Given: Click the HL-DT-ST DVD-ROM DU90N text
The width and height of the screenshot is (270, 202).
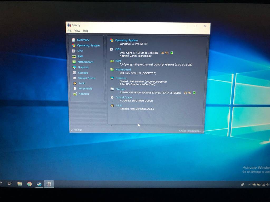Looking at the screenshot, I should [136, 101].
